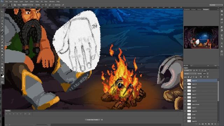
Task: Select the Pen tool
Action: 2,55
